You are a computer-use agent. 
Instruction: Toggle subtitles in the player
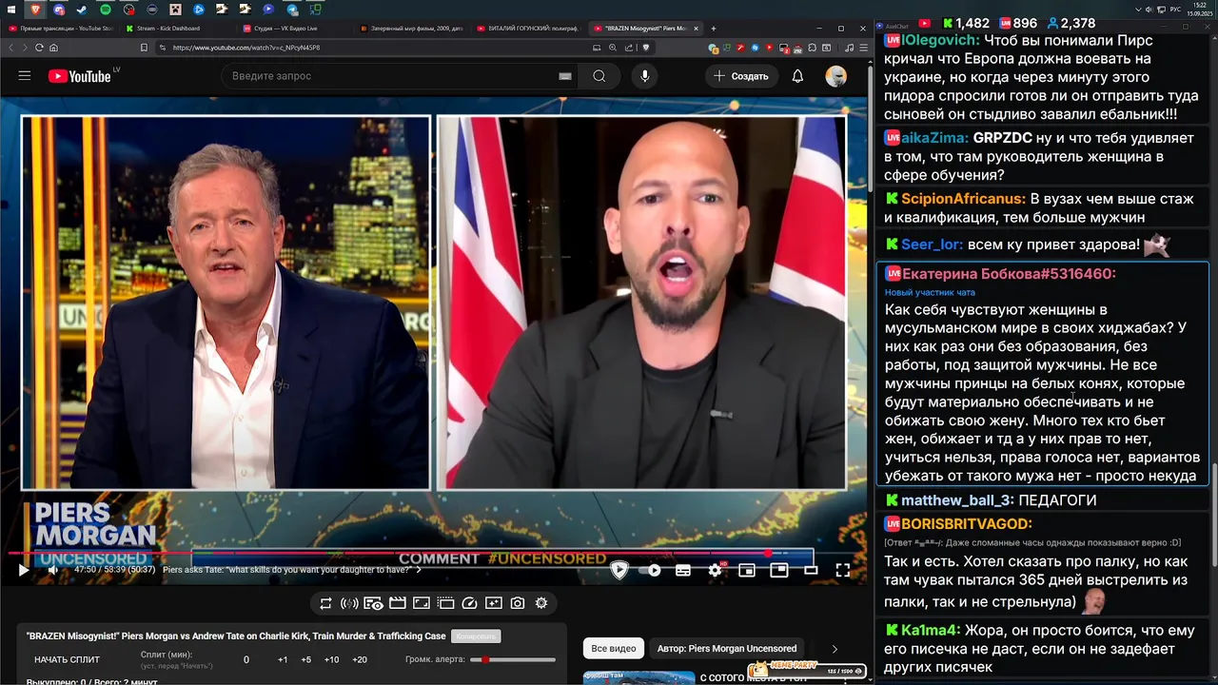click(683, 570)
